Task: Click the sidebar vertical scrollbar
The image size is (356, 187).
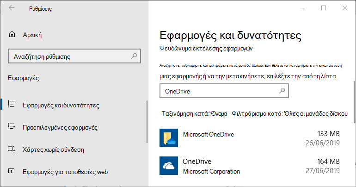Action: pyautogui.click(x=147, y=122)
